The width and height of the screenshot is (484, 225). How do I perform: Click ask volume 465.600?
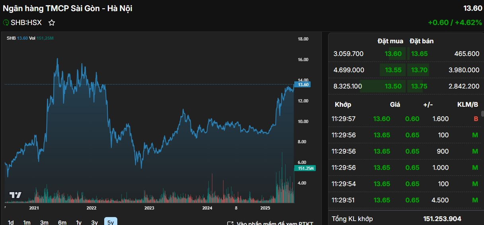pyautogui.click(x=466, y=54)
